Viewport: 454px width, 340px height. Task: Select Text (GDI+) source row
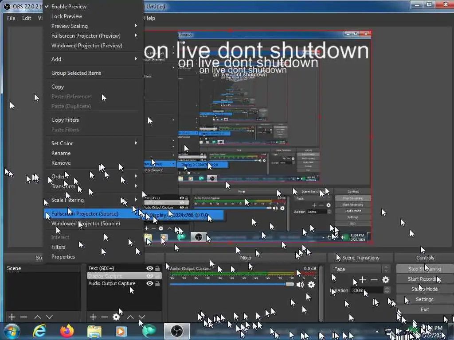tap(124, 268)
